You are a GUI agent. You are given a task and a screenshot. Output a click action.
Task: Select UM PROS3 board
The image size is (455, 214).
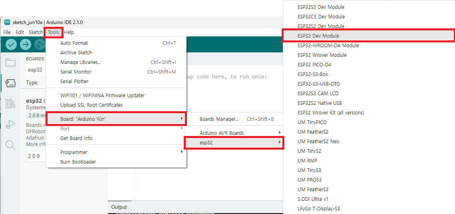[369, 180]
